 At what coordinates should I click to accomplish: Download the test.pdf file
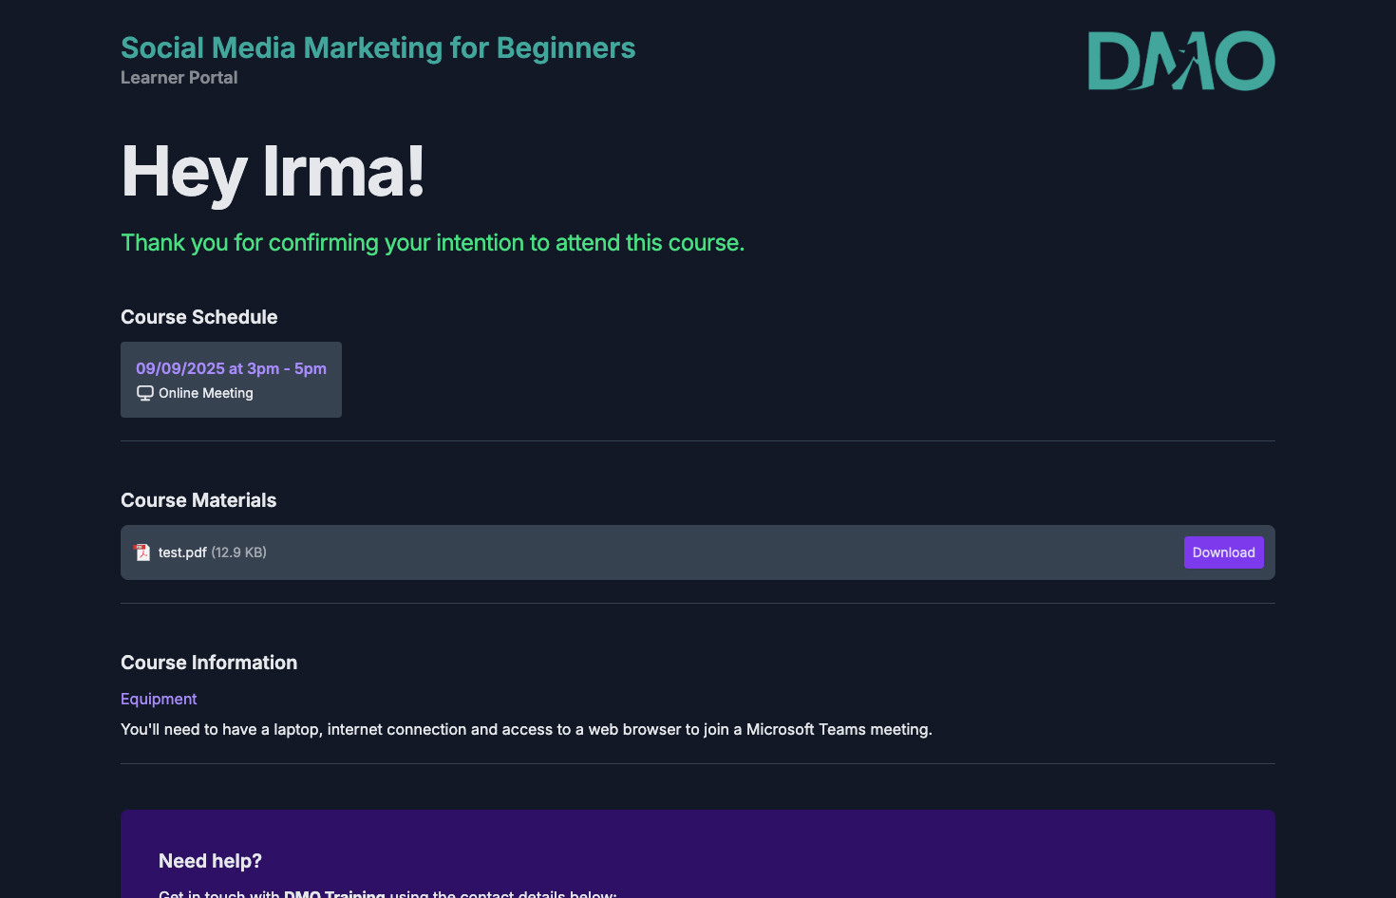tap(1223, 552)
